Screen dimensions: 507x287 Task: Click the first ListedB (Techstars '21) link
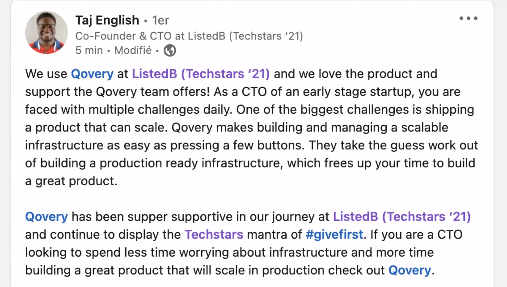point(201,74)
